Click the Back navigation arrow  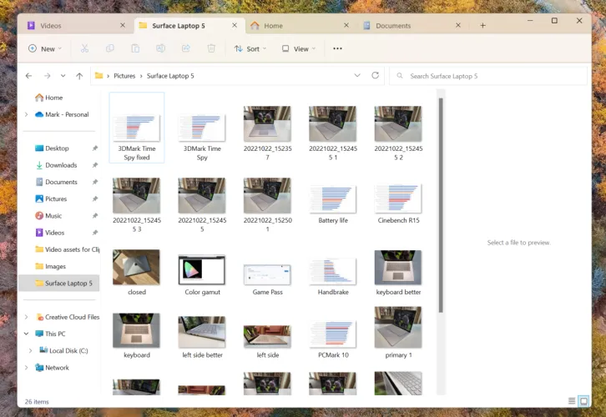click(29, 76)
